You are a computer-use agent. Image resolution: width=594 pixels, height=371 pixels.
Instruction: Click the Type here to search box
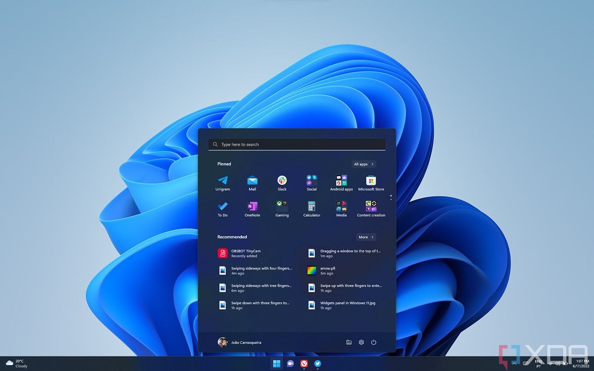(297, 144)
